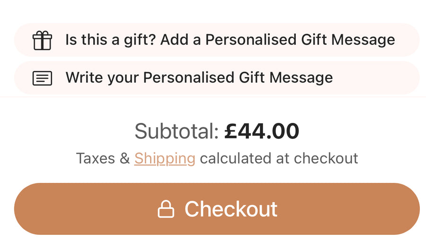Select the £44.00 subtotal amount
Screen dimensions: 426x250
coord(262,131)
